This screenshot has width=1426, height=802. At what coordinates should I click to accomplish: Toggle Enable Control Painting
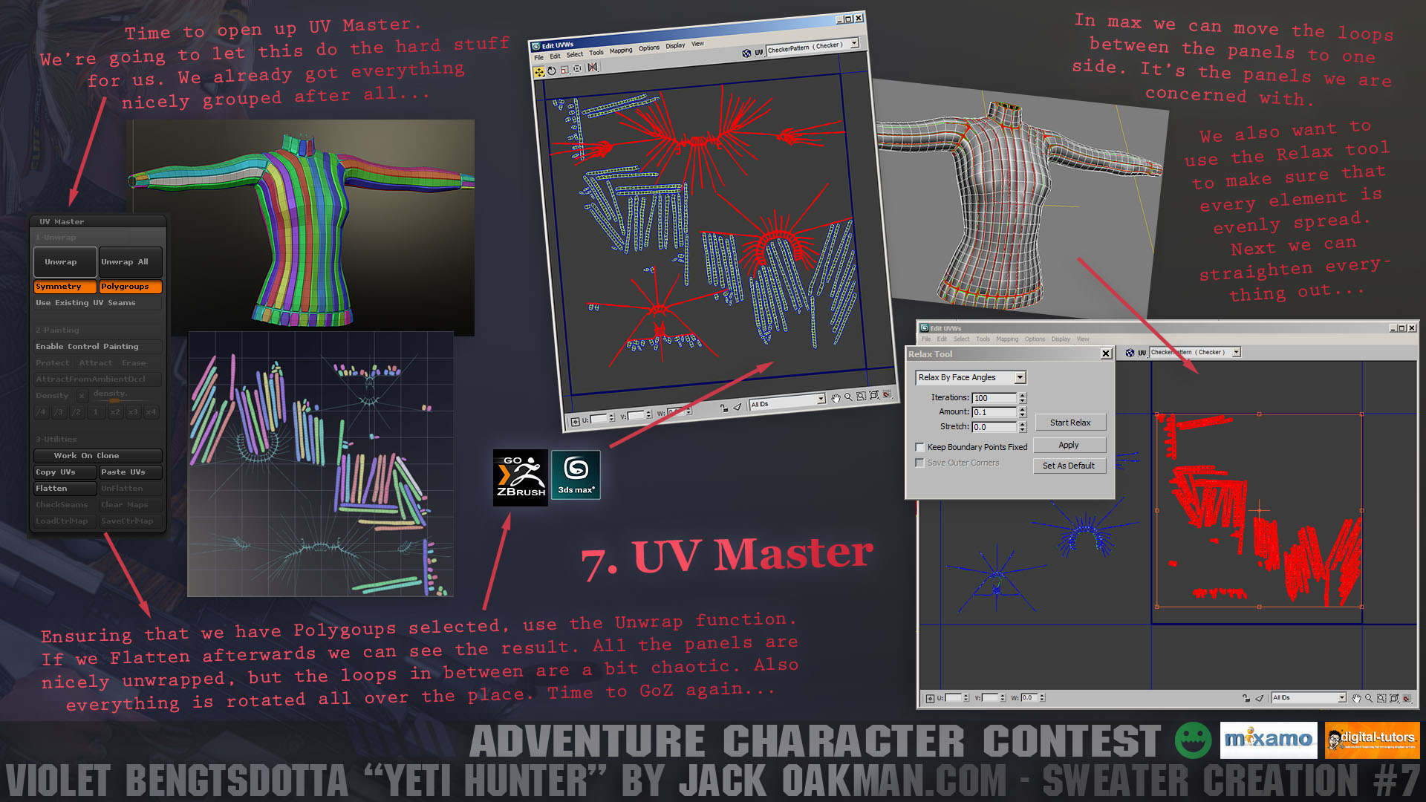click(x=97, y=347)
